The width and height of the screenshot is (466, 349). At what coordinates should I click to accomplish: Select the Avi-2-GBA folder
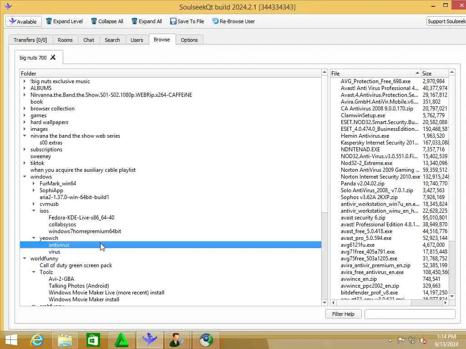61,279
